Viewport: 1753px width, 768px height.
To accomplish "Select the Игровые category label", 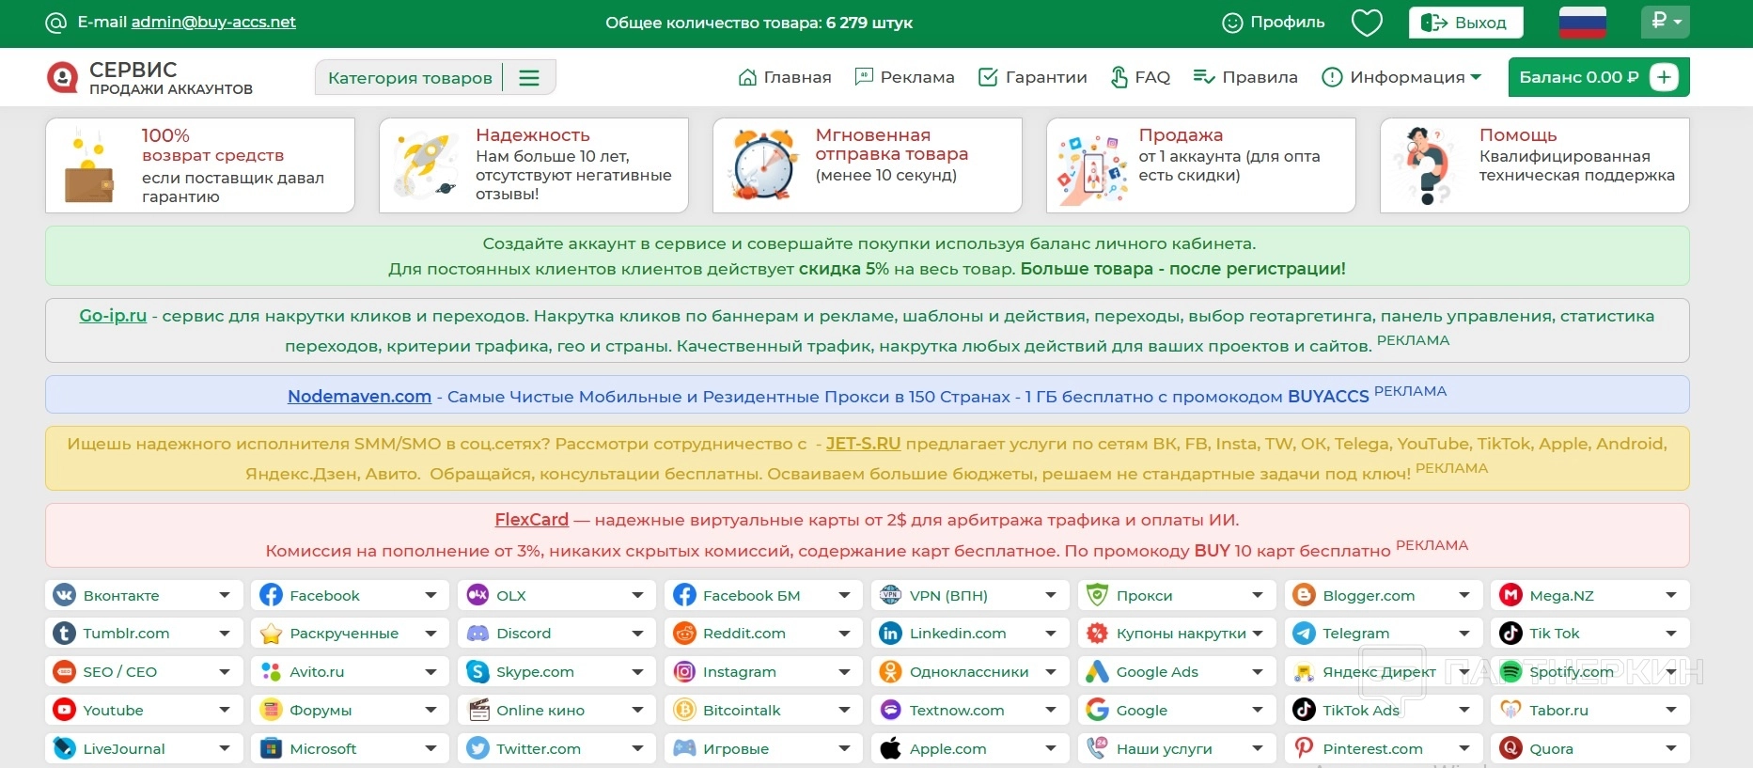I will [x=736, y=749].
